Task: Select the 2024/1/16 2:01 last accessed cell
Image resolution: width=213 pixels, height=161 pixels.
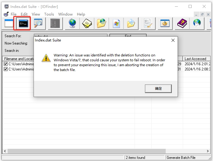Action: [197, 64]
